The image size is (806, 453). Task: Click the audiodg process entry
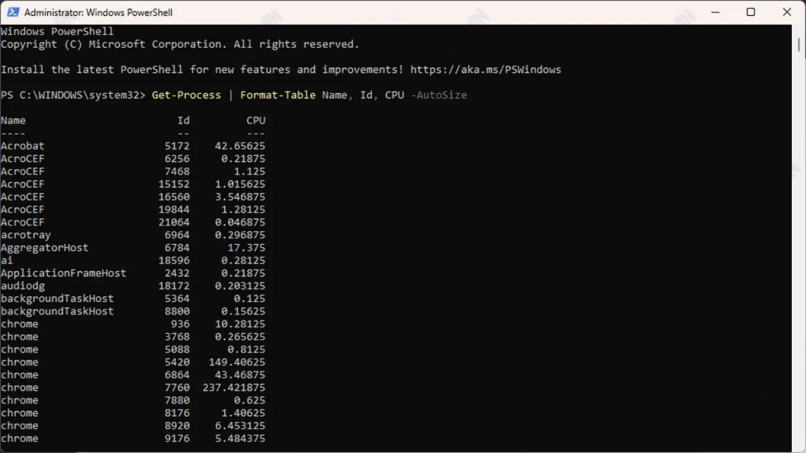(x=22, y=286)
